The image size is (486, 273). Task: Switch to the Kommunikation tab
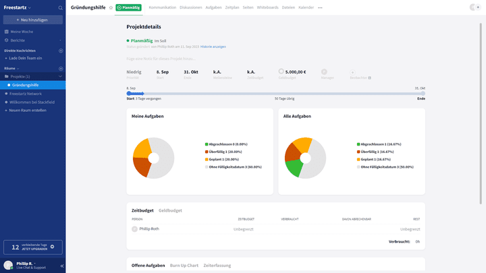click(163, 7)
